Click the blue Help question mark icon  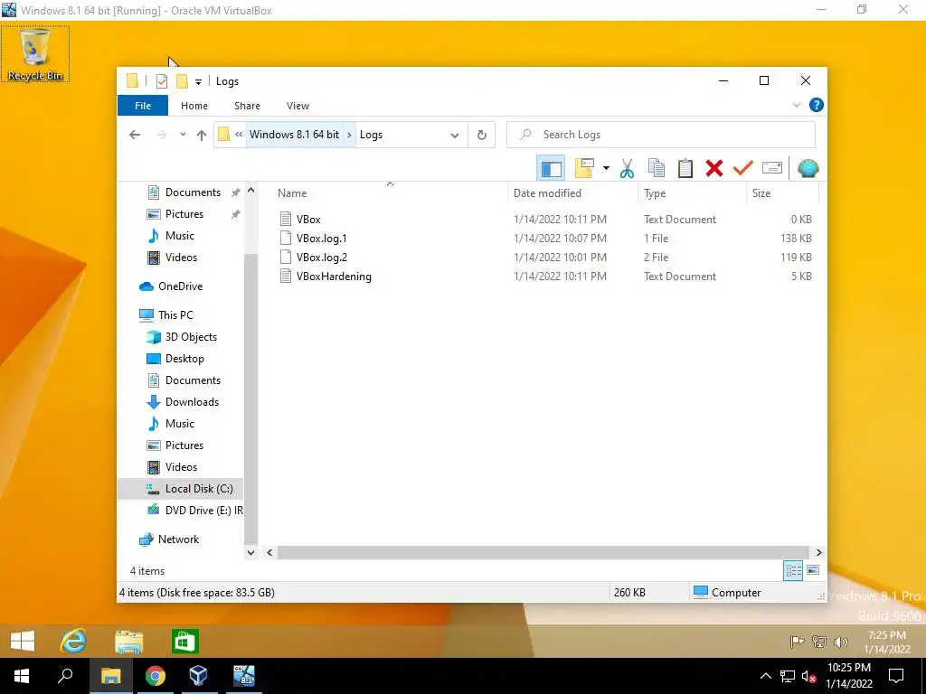pos(817,105)
